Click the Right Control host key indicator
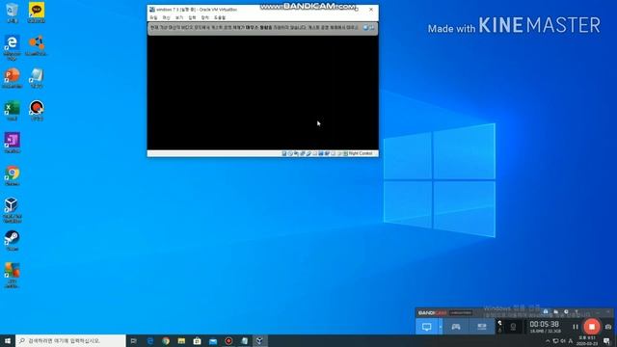 360,153
